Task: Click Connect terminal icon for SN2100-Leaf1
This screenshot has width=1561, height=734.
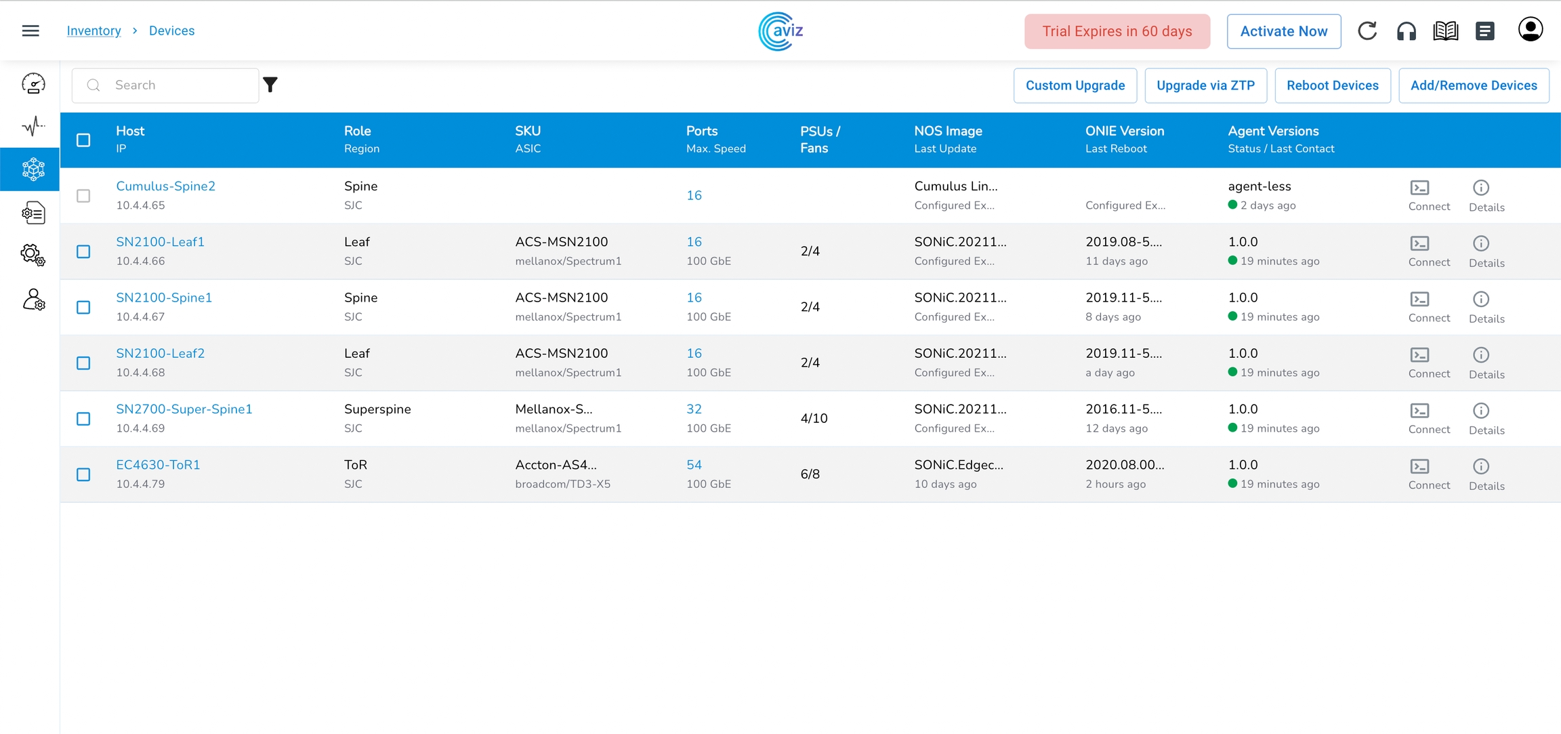Action: (1419, 243)
